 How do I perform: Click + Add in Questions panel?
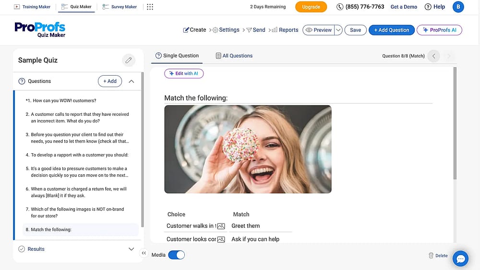[x=110, y=81]
